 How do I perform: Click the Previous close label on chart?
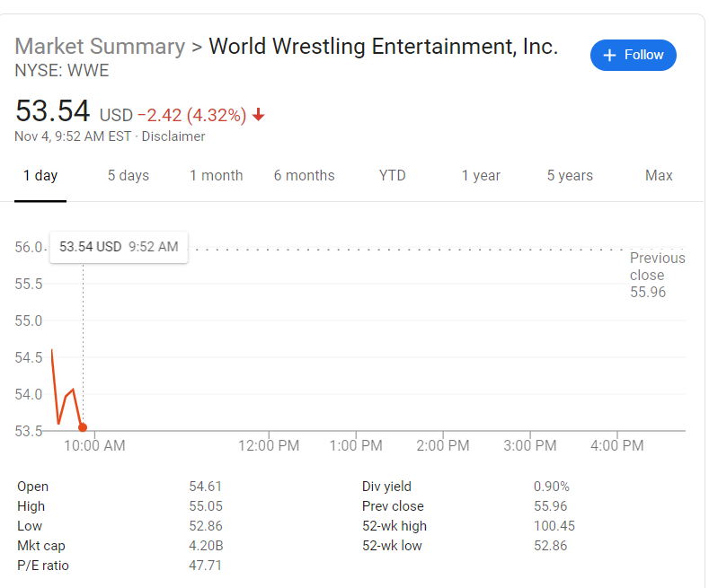coord(657,267)
